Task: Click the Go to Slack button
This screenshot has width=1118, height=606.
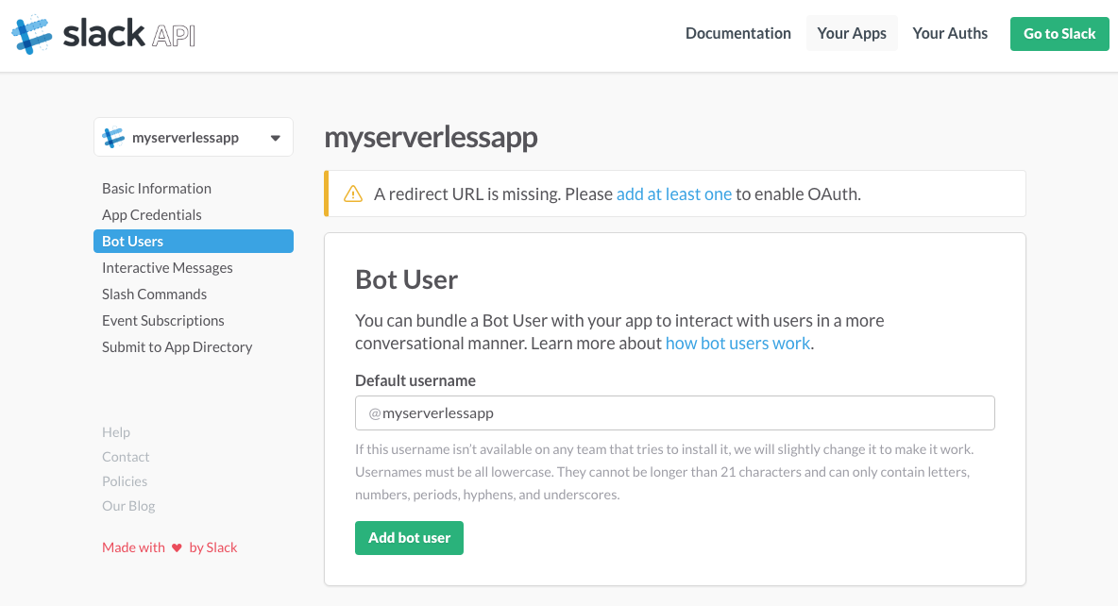Action: point(1059,33)
